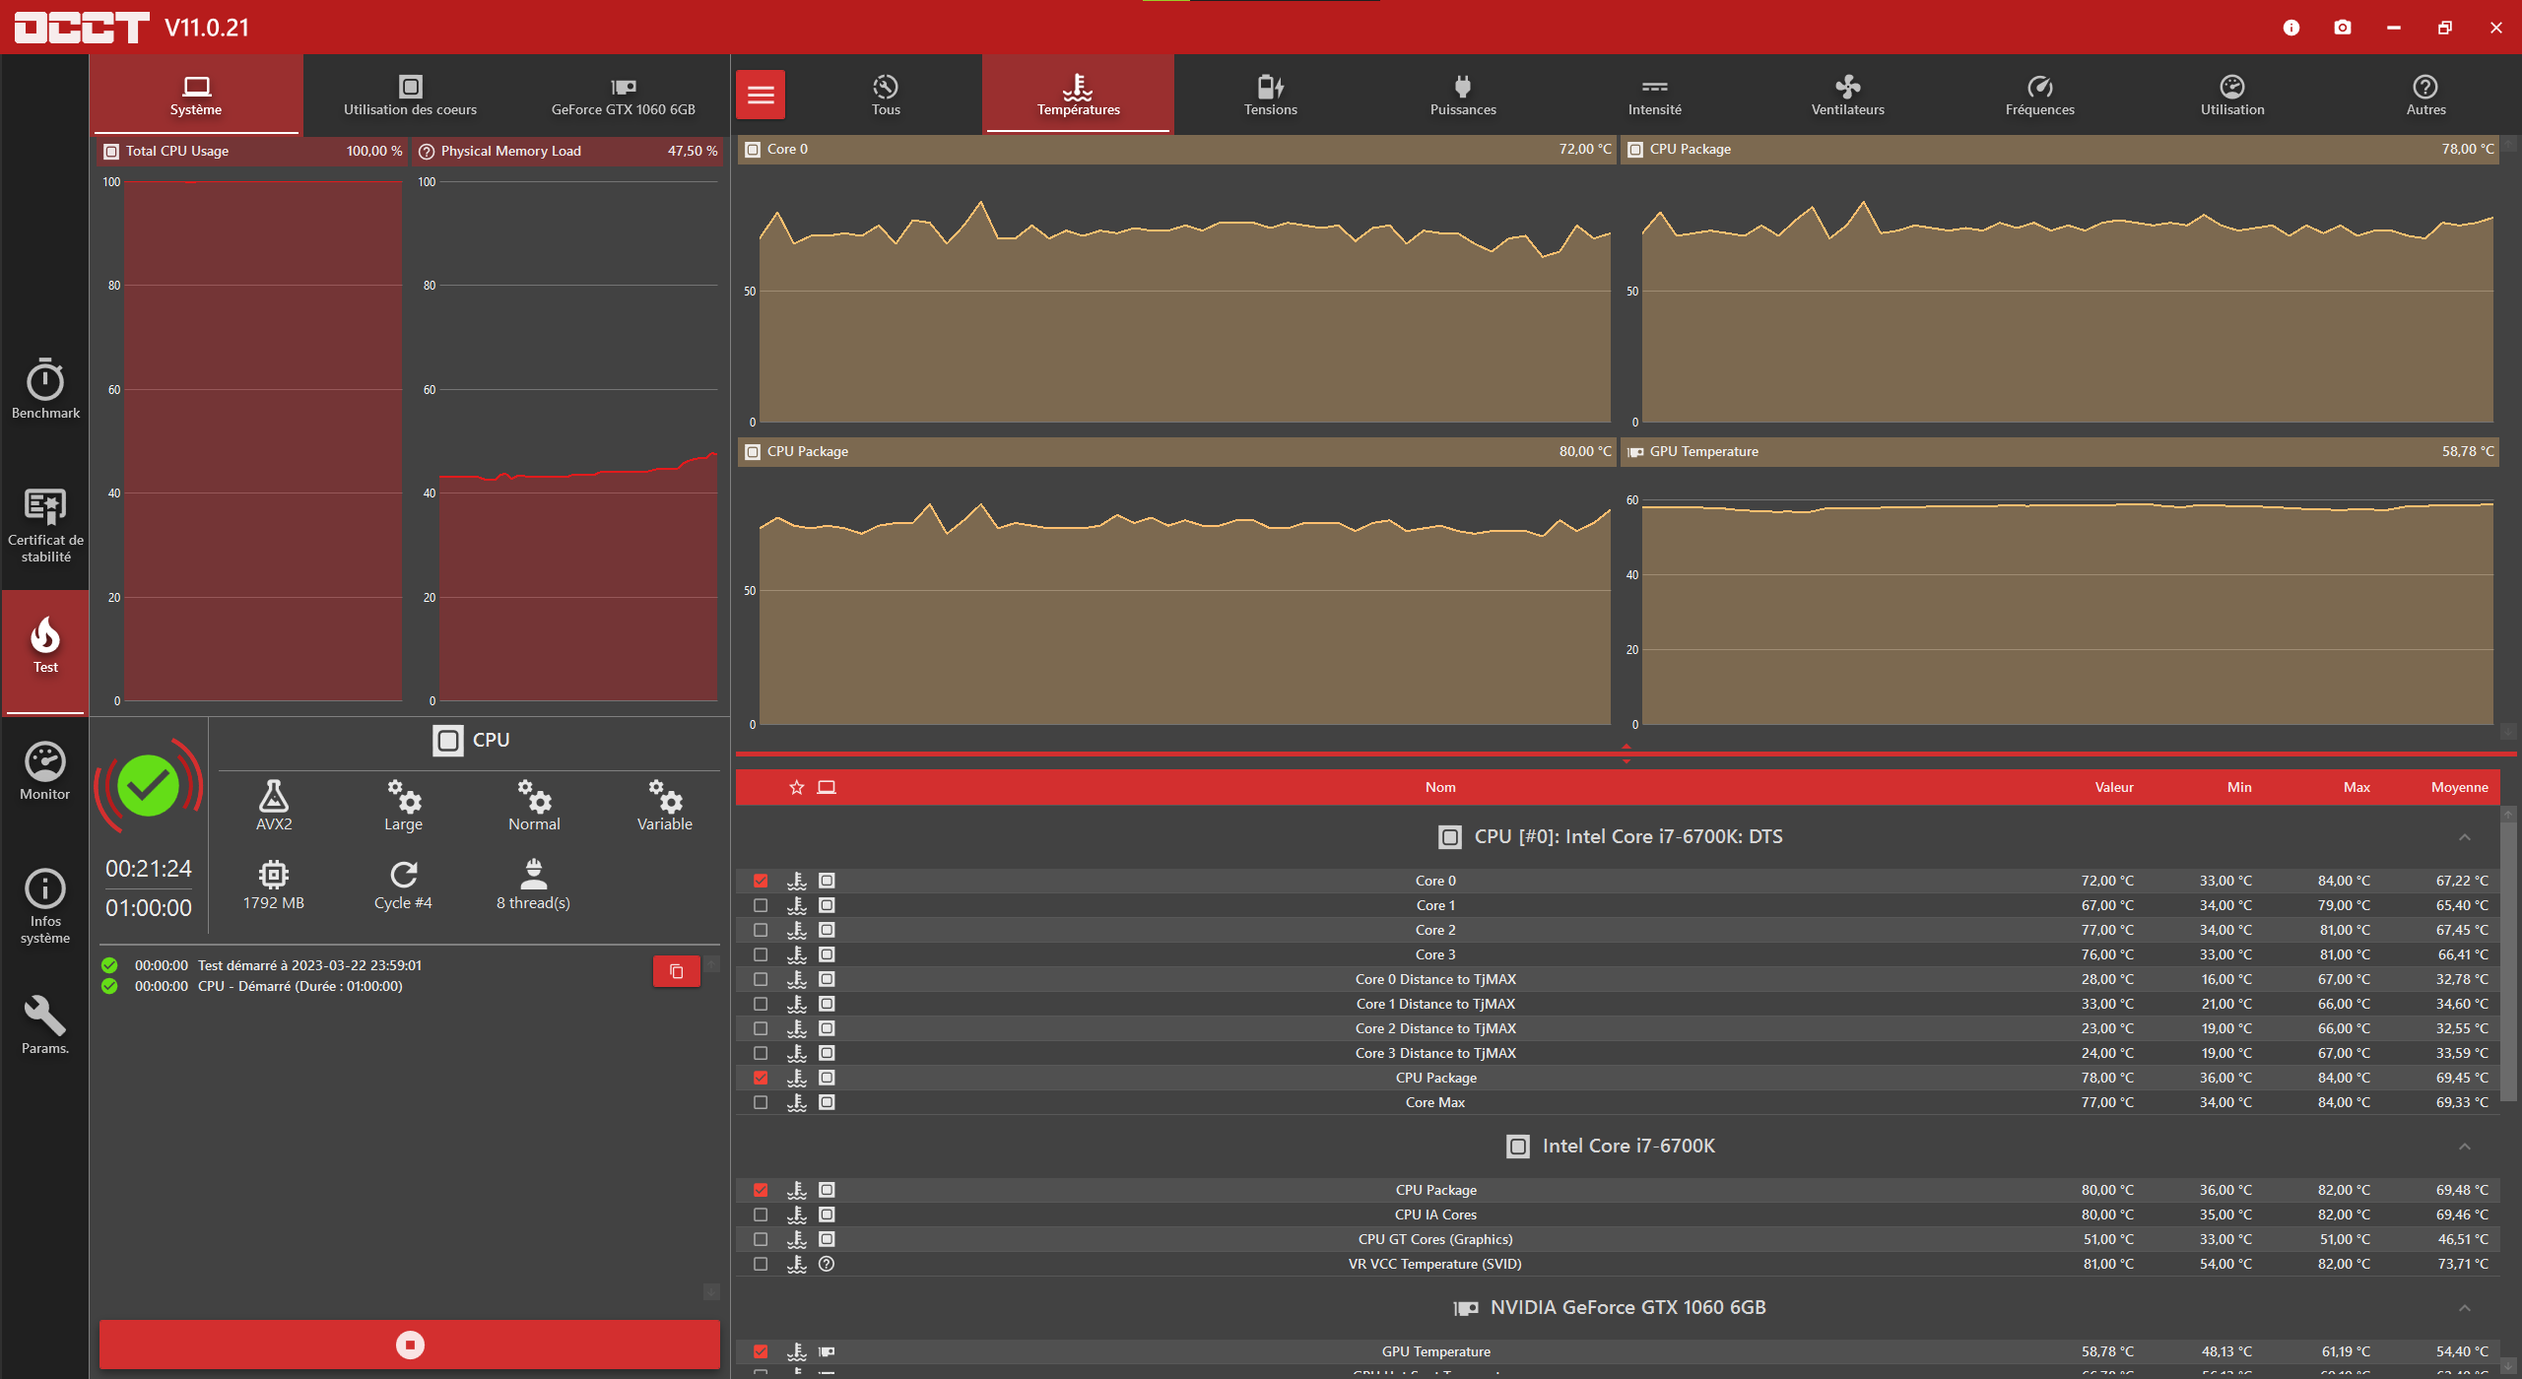Sort the table by Moyenne column
The height and width of the screenshot is (1379, 2522).
click(2459, 787)
